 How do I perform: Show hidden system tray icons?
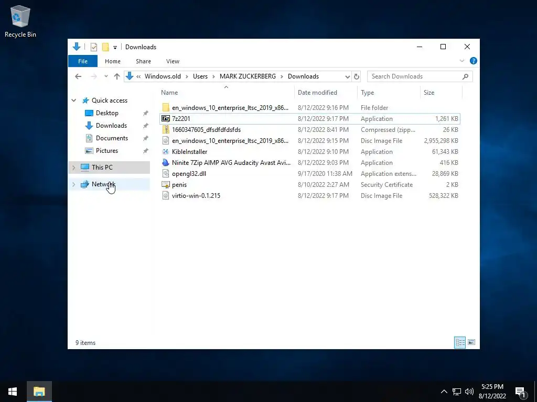click(x=444, y=392)
